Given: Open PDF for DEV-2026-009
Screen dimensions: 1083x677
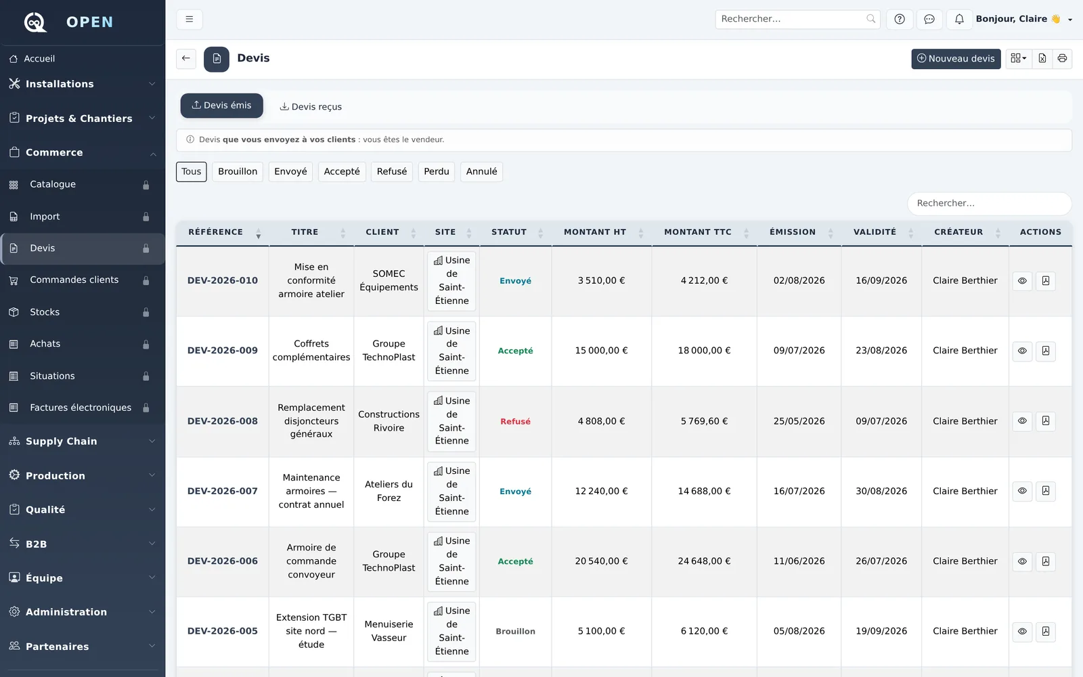Looking at the screenshot, I should pyautogui.click(x=1046, y=351).
